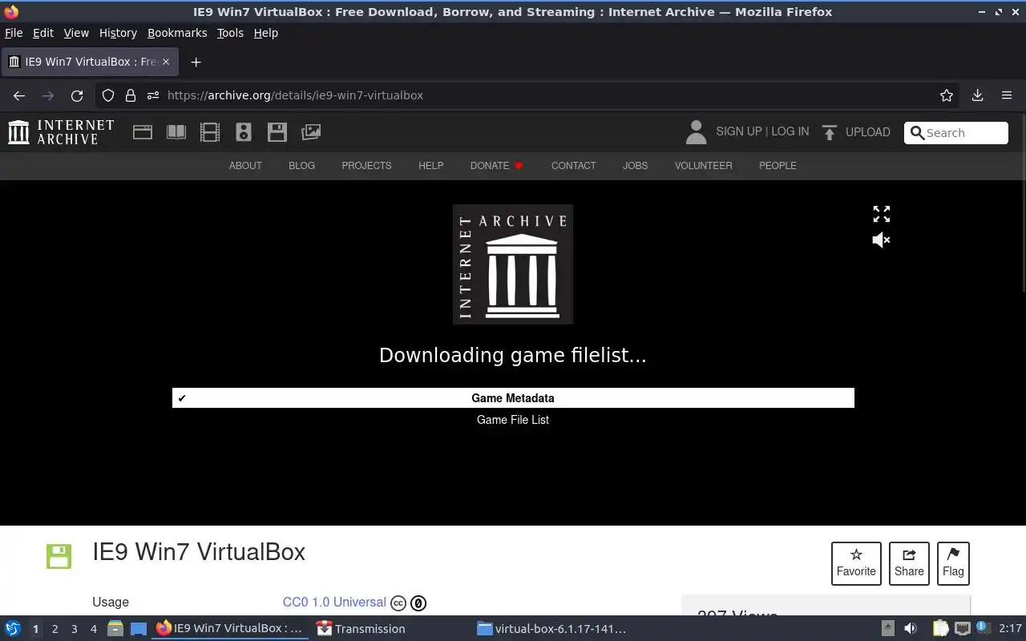
Task: Open the View menu
Action: [76, 33]
